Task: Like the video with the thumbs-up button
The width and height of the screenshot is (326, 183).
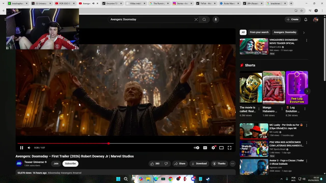Action: pyautogui.click(x=155, y=164)
